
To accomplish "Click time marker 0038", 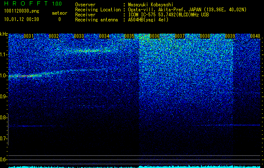I will (x=205, y=36).
